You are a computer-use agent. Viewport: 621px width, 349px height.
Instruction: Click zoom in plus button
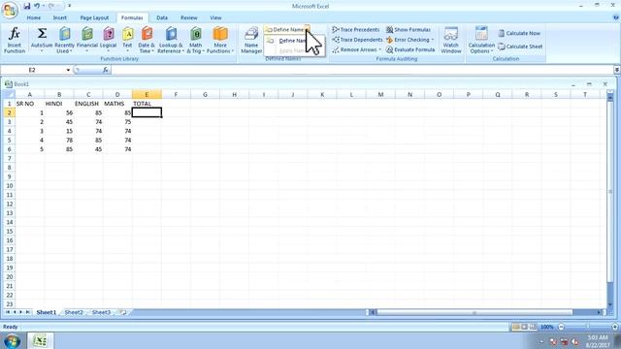point(614,327)
